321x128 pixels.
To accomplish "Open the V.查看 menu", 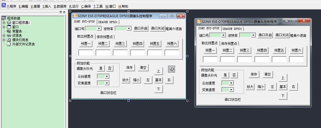I will 36,6.
